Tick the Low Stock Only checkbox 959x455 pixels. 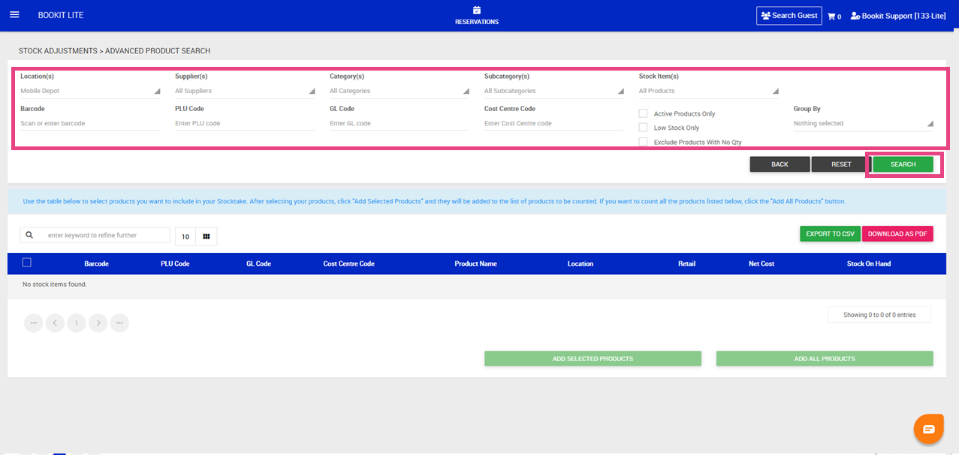click(x=643, y=128)
